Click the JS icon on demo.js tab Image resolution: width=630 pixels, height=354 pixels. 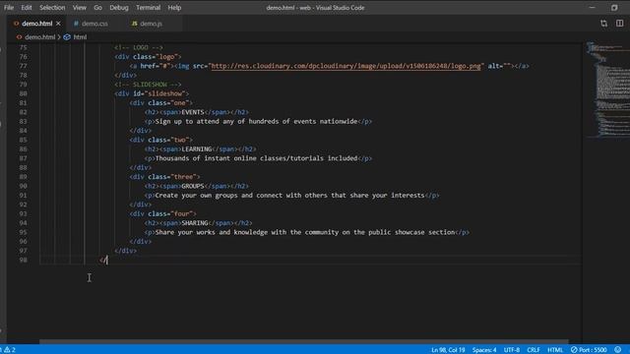click(x=135, y=24)
